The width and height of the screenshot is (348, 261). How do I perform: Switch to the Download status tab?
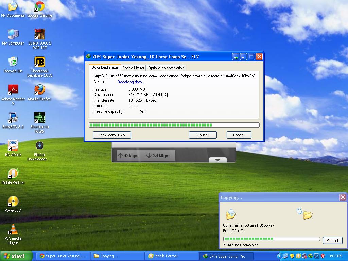(105, 67)
